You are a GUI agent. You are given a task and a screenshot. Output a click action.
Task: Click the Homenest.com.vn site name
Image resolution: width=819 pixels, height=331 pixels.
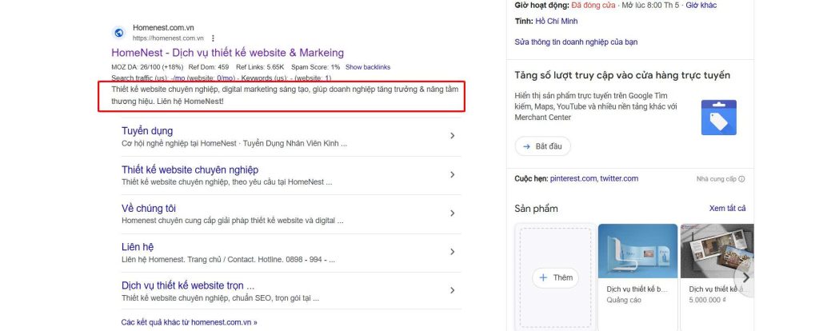[163, 28]
